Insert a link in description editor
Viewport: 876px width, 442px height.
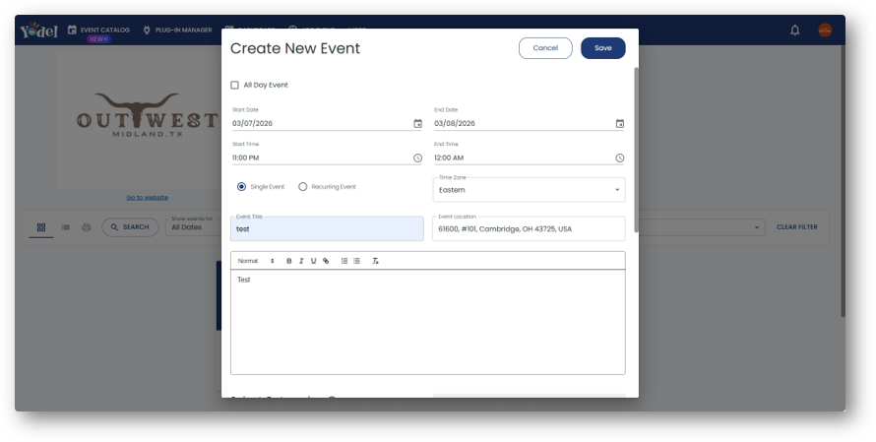tap(326, 261)
